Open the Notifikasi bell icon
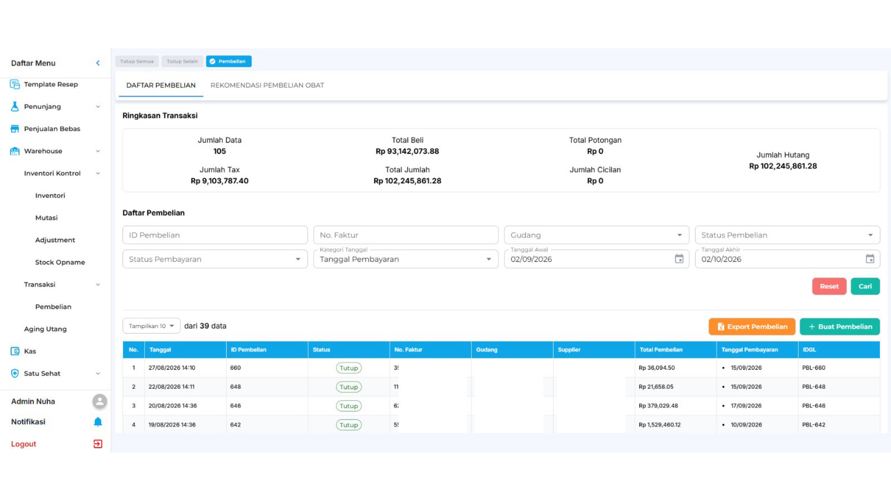The height and width of the screenshot is (501, 891). pyautogui.click(x=98, y=422)
